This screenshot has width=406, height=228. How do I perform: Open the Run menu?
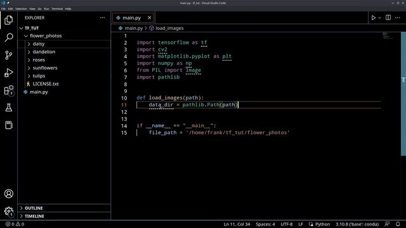click(x=46, y=9)
